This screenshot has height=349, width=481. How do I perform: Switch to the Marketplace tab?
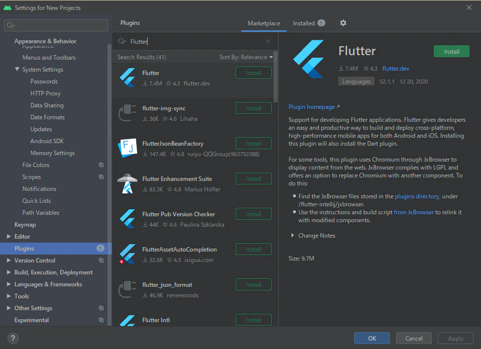(x=264, y=23)
